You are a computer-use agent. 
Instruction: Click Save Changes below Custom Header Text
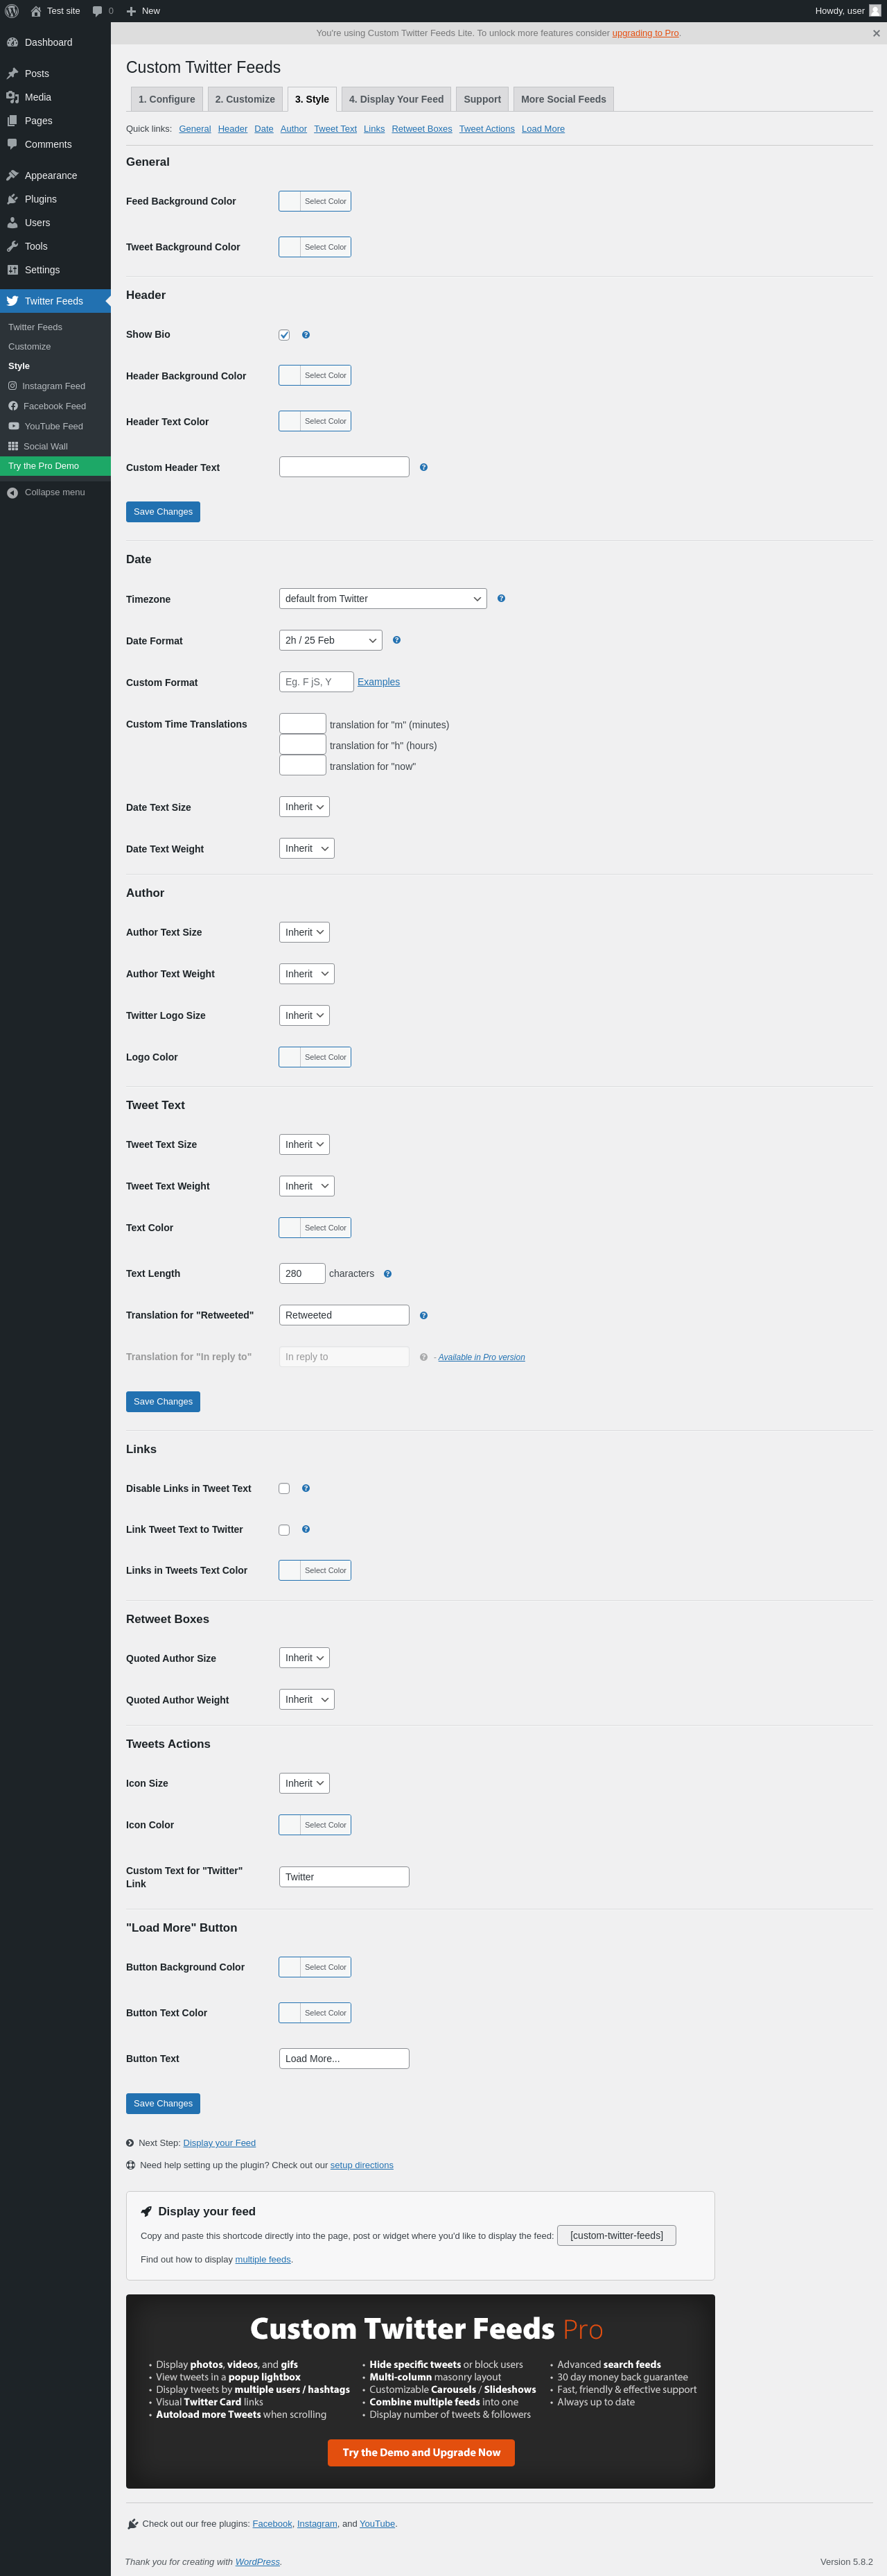click(163, 512)
